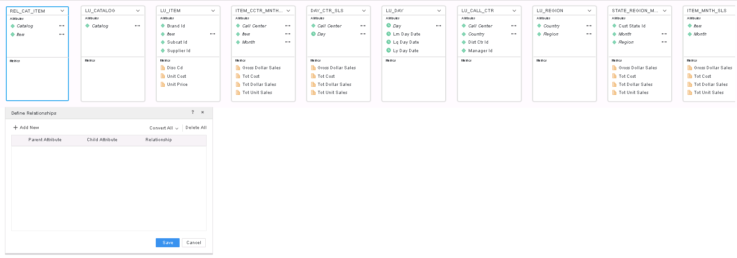Click relationship icon beside Call Center in DAY_CTR_SLS
Viewport: 737px width, 258px height.
(363, 26)
